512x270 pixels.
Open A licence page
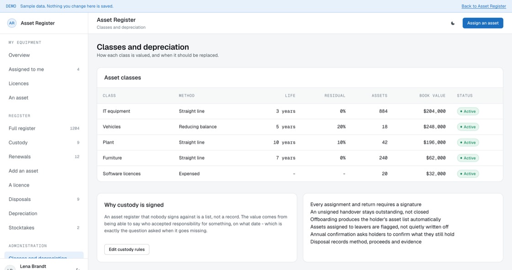[44, 185]
